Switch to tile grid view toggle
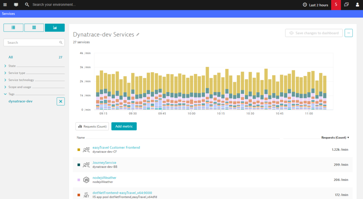 pos(34,28)
